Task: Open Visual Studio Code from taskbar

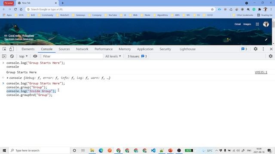Action: (153, 150)
